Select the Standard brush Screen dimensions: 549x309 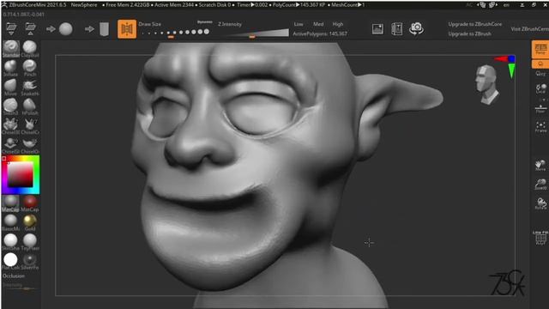(11, 49)
